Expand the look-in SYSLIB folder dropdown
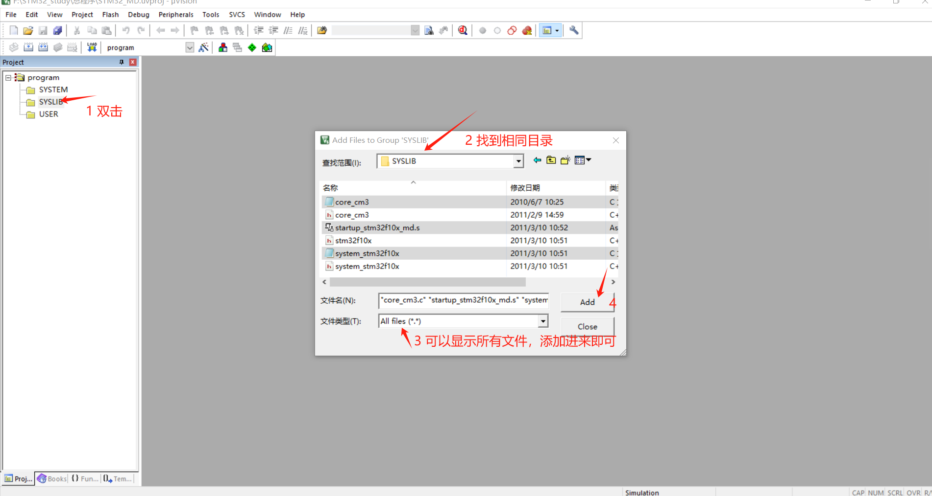Viewport: 932px width, 496px height. pyautogui.click(x=518, y=161)
